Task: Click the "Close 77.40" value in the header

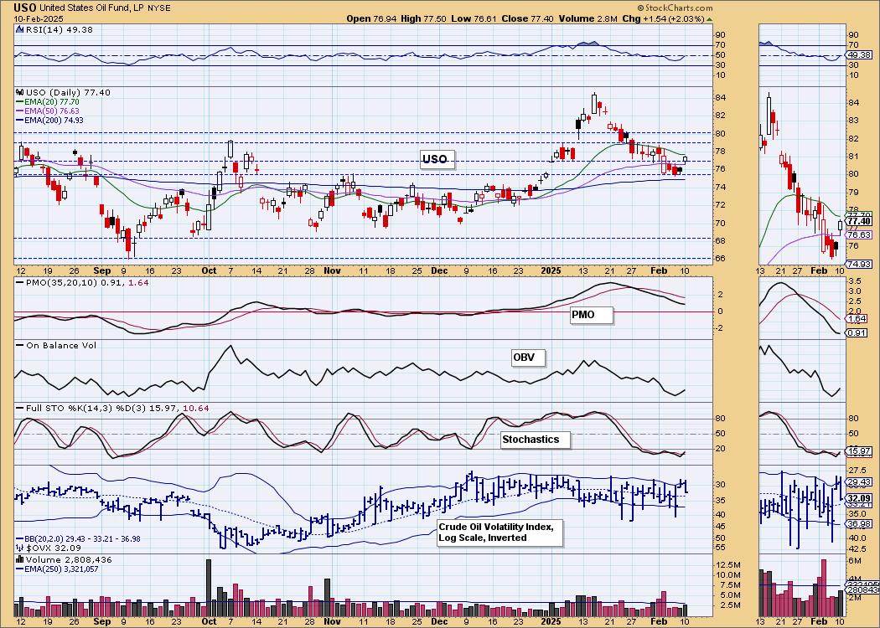Action: (527, 18)
